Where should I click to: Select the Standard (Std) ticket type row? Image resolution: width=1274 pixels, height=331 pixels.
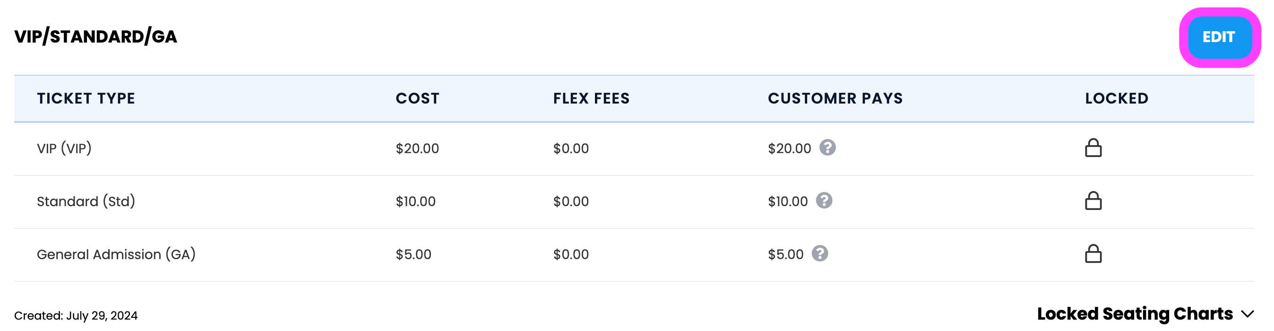[634, 202]
